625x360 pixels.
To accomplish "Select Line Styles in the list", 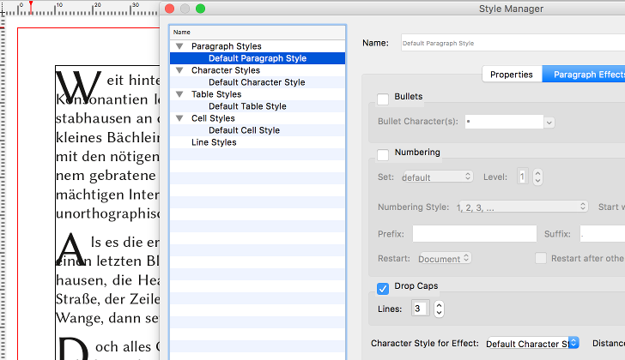I will tap(214, 142).
